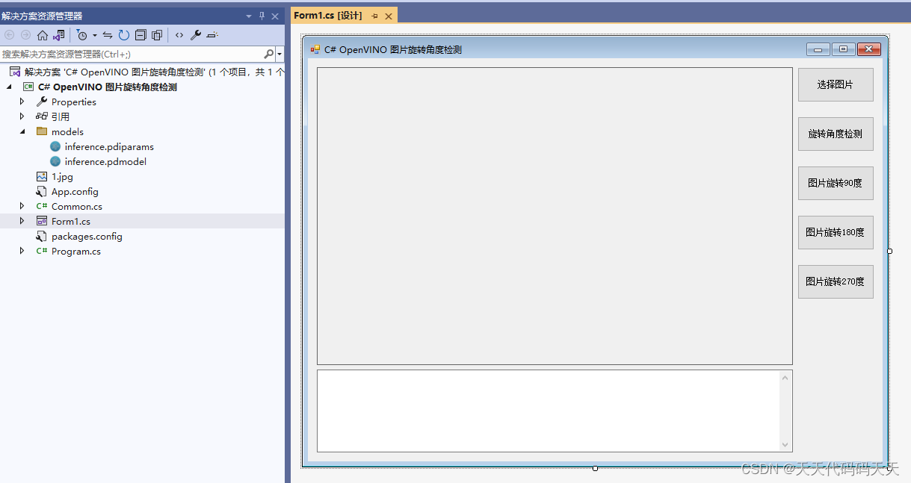Click the Forward navigation arrow icon
911x483 pixels.
coord(25,34)
